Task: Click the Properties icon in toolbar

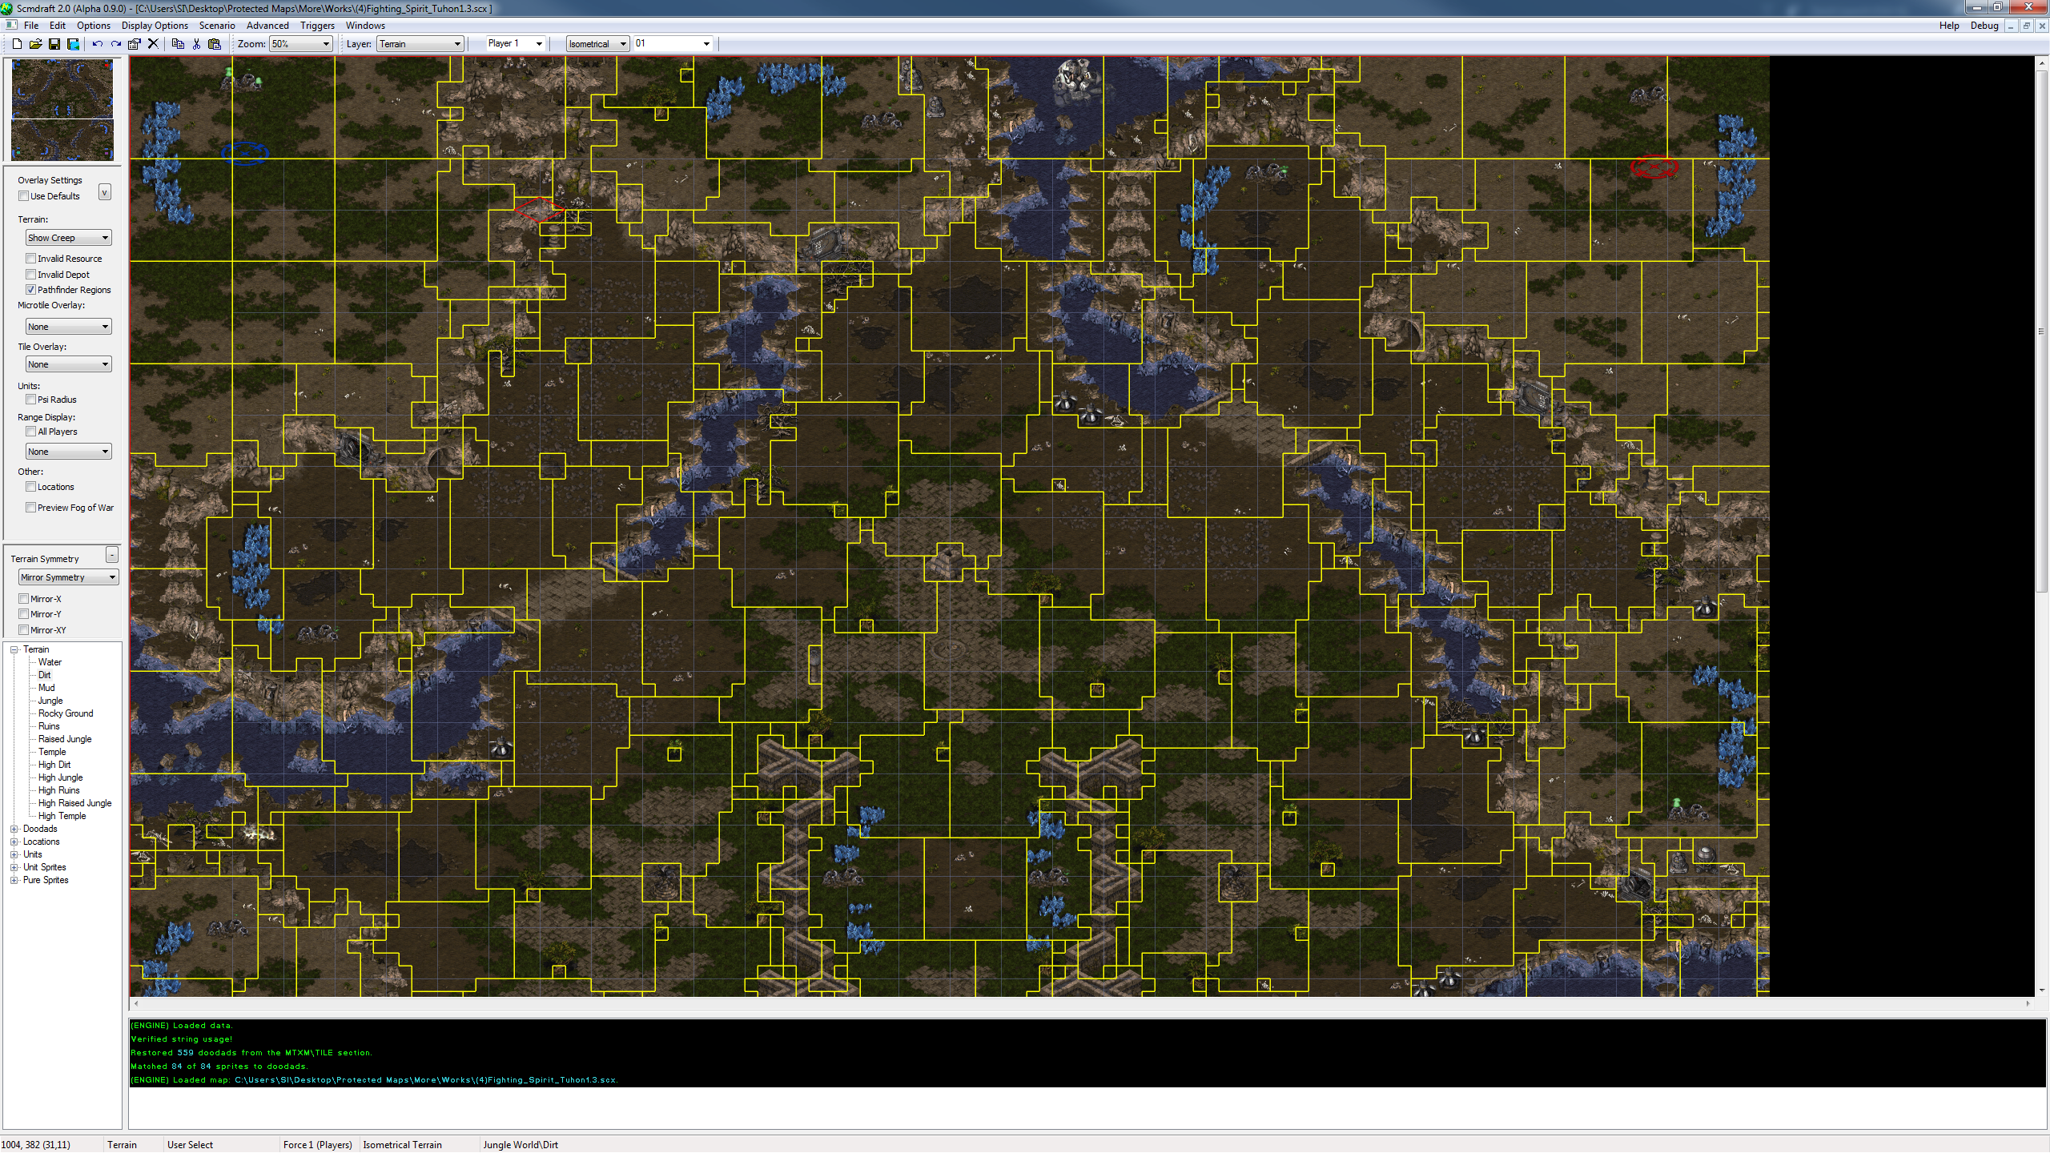Action: coord(135,44)
